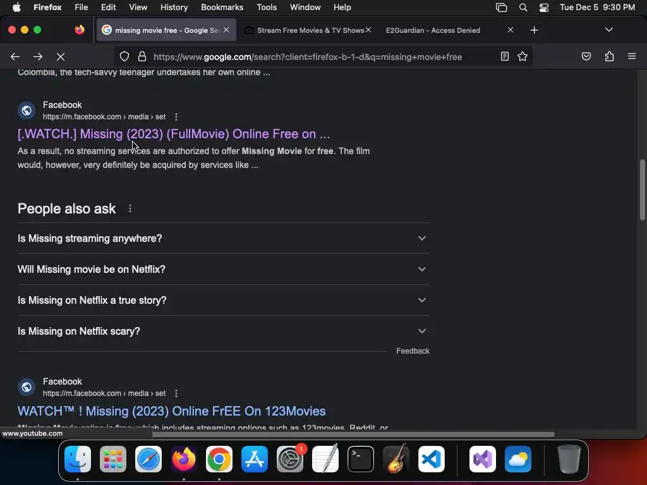Open the Firefox application menu in menu bar

point(47,7)
